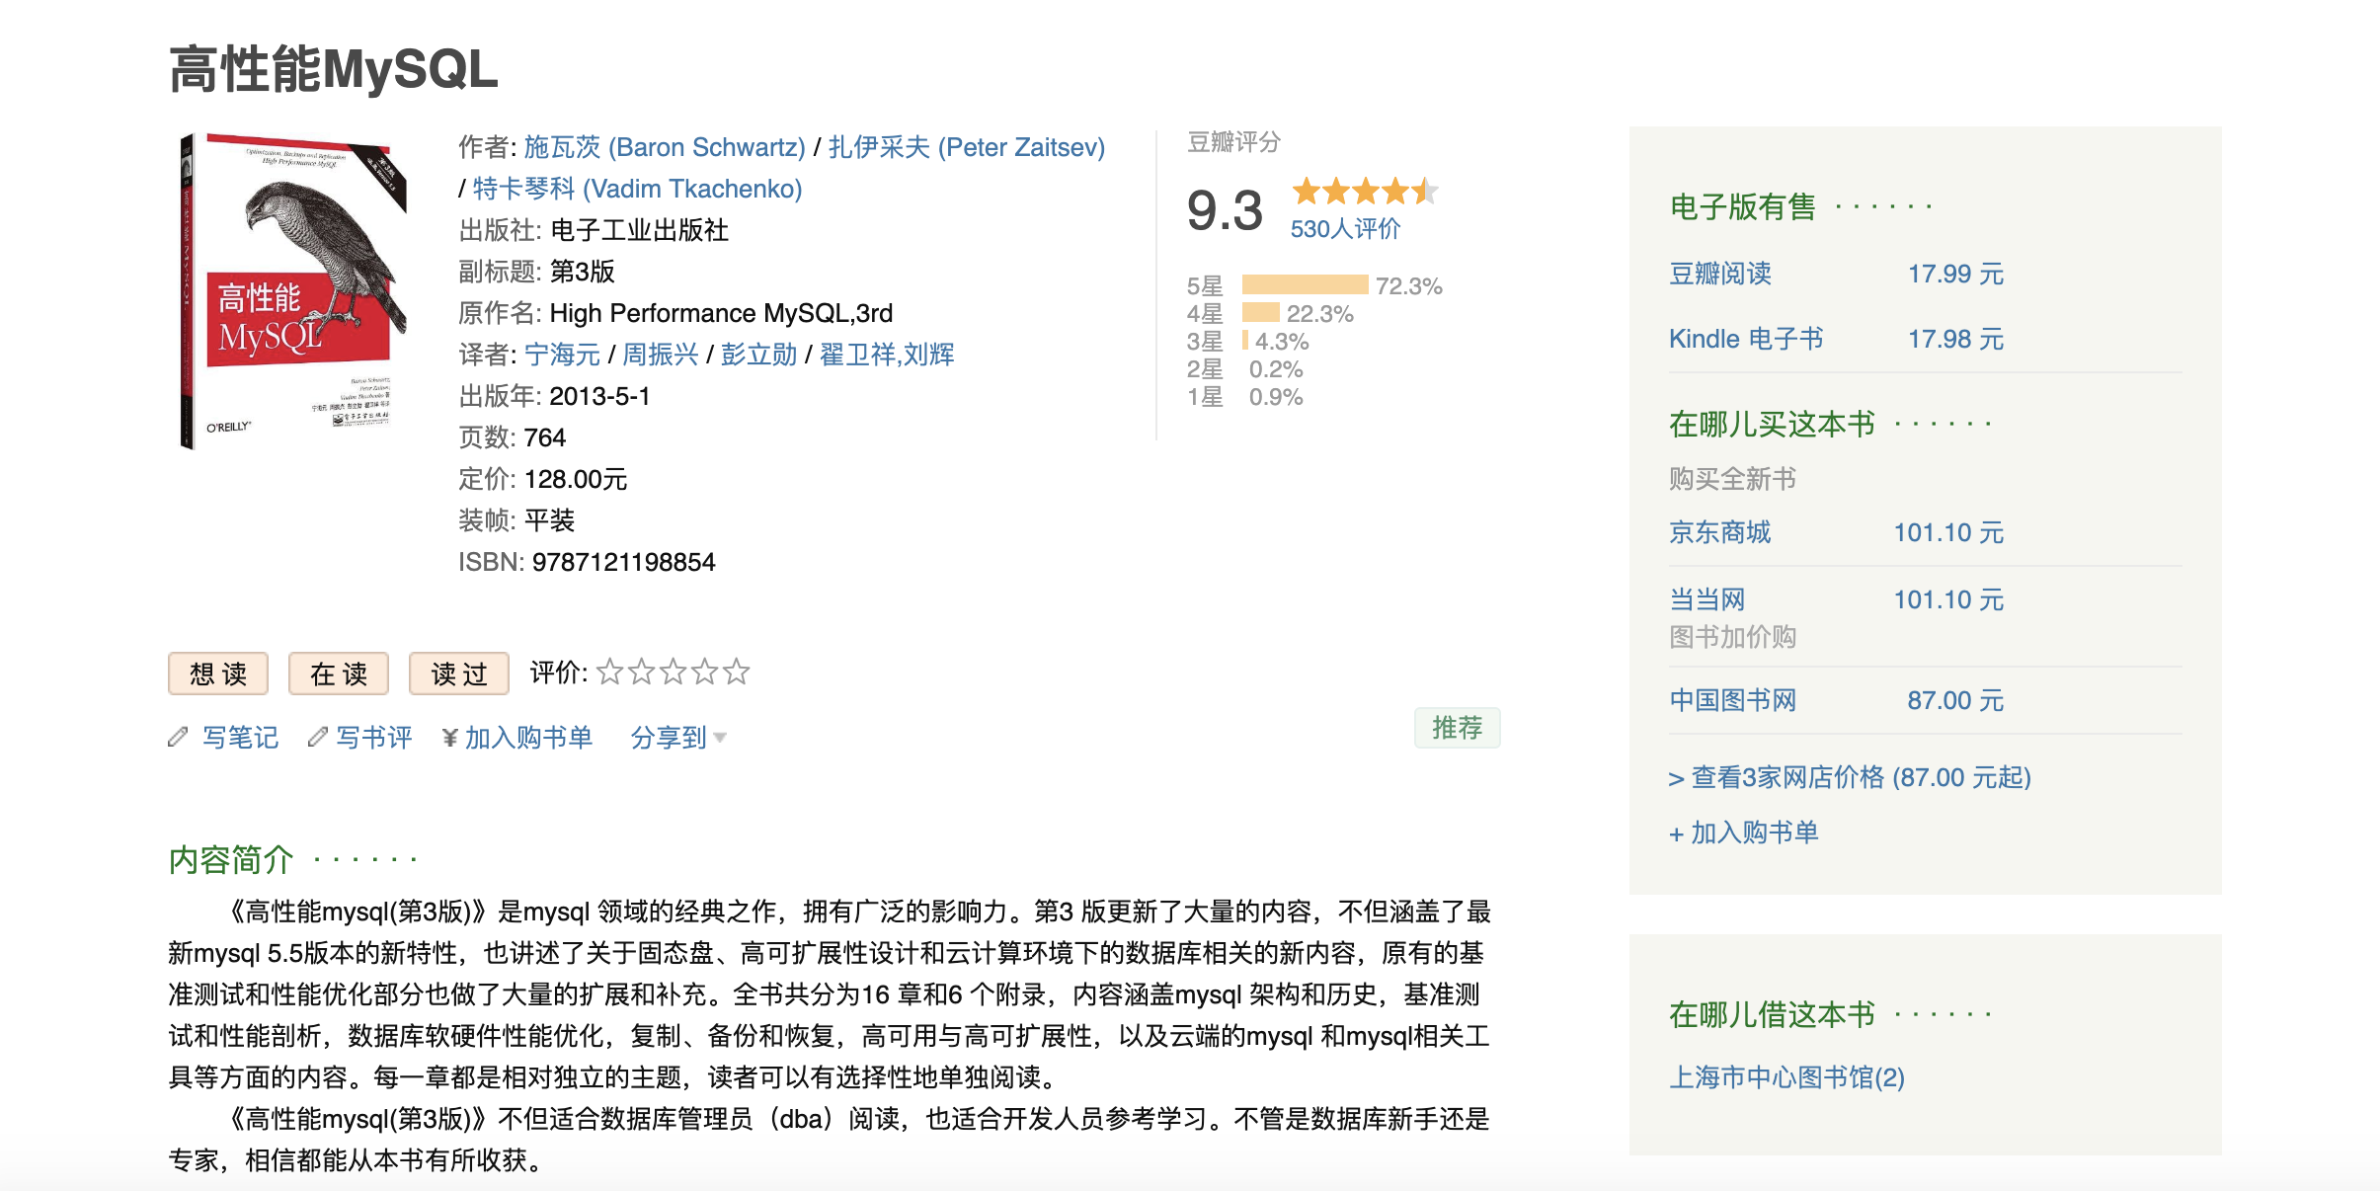Image resolution: width=2380 pixels, height=1191 pixels.
Task: Click the pencil icon for 写书评
Action: 317,737
